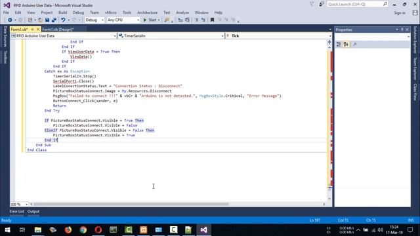
Task: Click the uncomment lines toolbar icon
Action: 187,20
